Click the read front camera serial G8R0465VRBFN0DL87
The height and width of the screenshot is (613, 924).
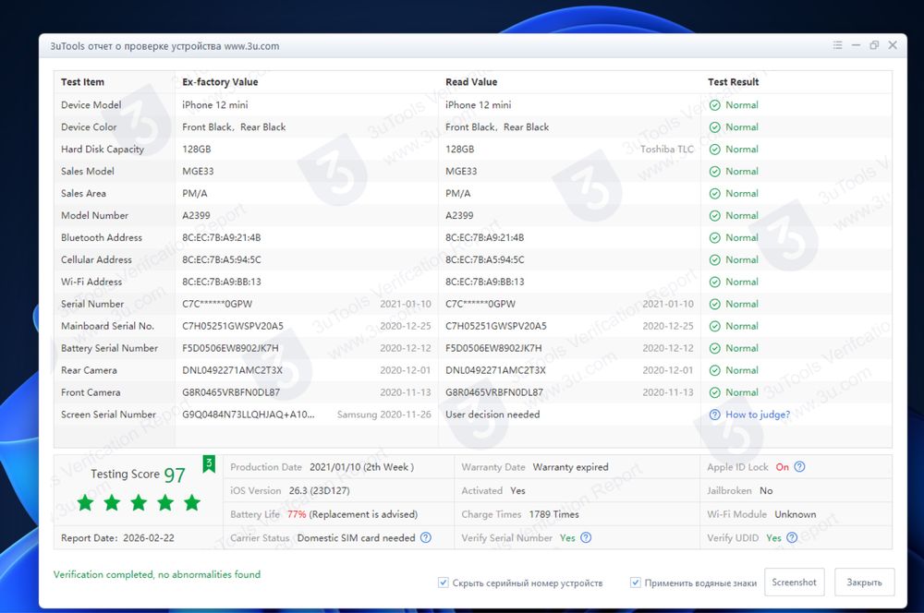(x=494, y=392)
